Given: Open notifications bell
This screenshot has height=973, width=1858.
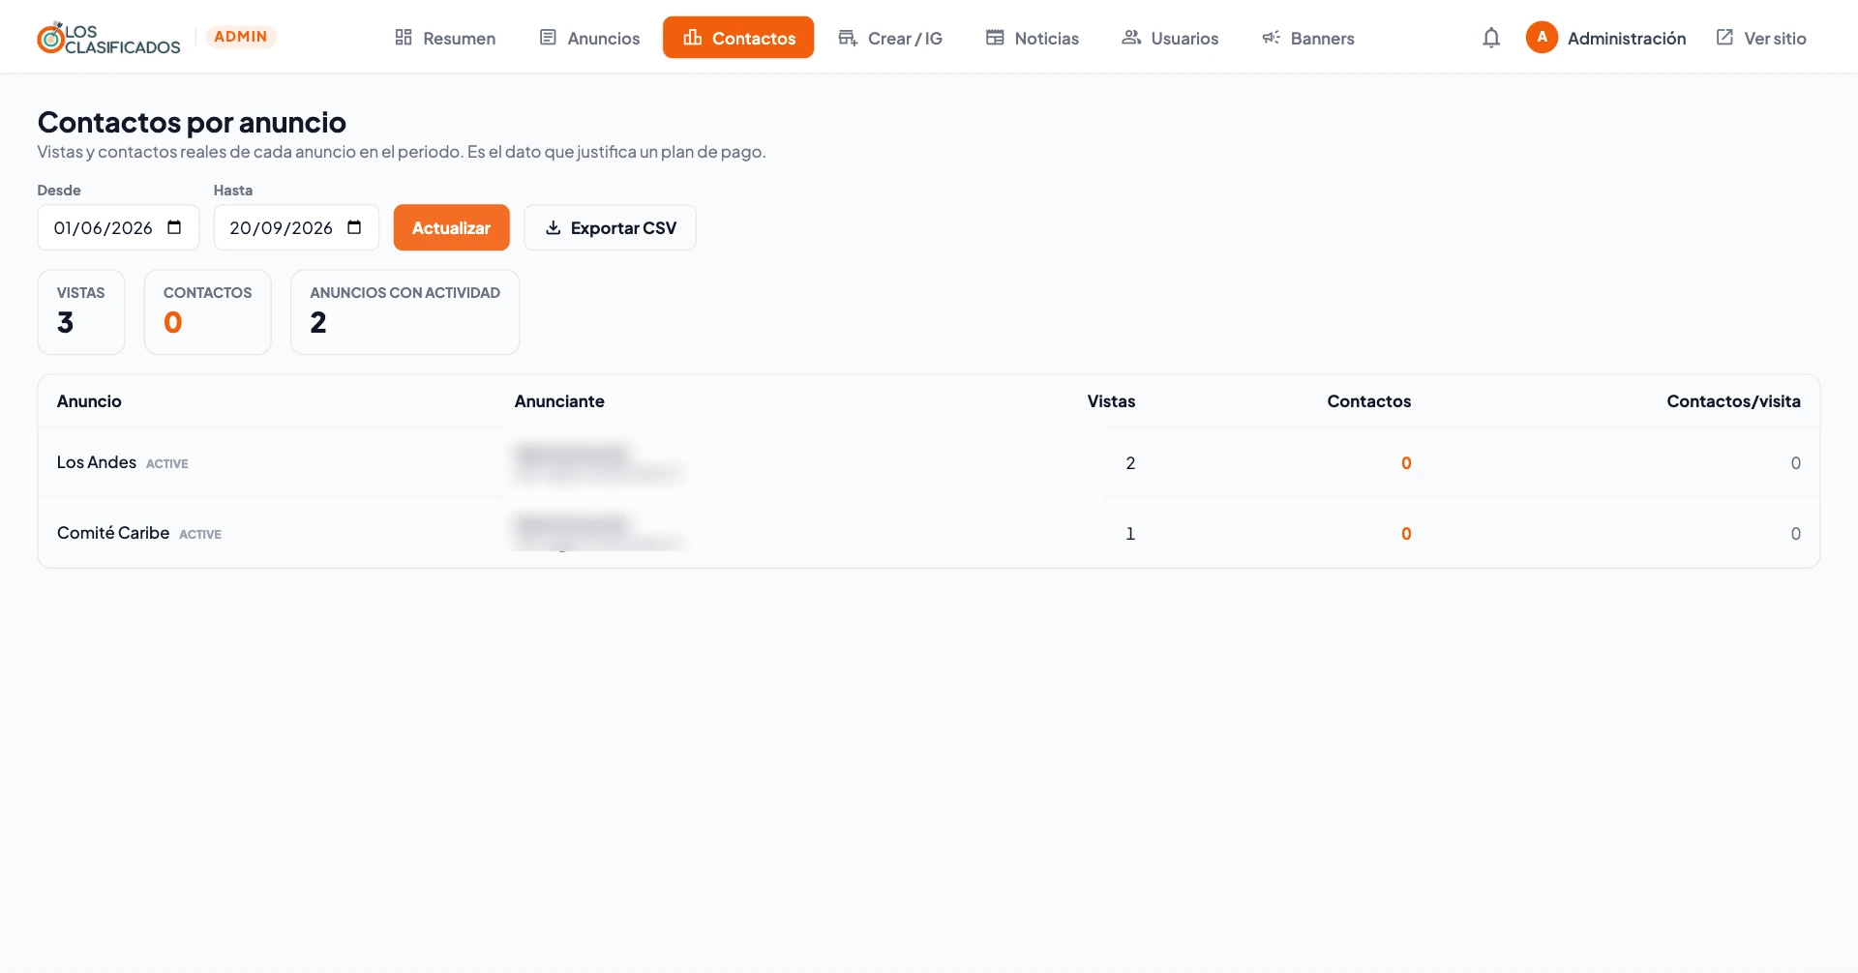Looking at the screenshot, I should click(x=1491, y=38).
